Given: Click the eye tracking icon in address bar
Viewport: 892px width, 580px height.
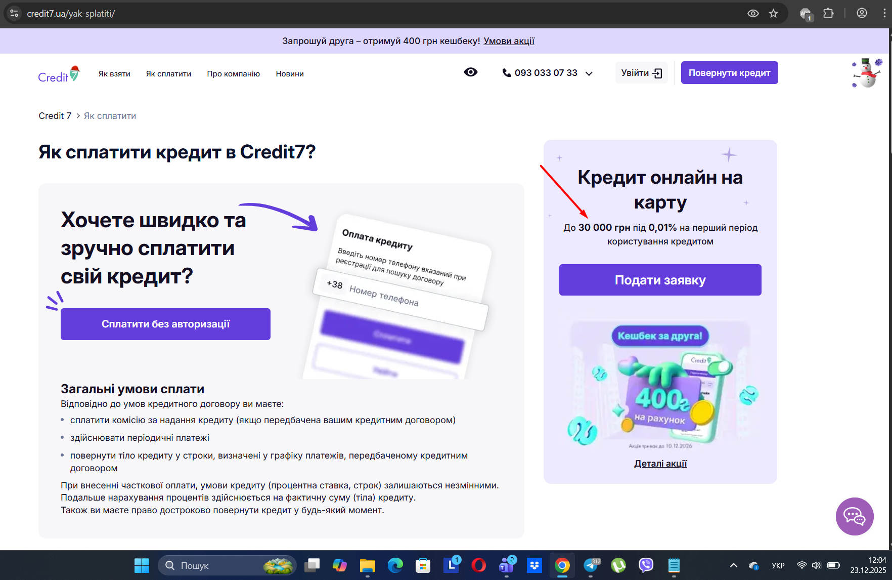Looking at the screenshot, I should click(753, 14).
